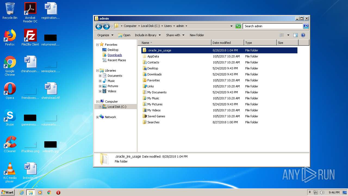Select Google Chrome desktop shortcut
348x196 pixels.
[x=10, y=66]
